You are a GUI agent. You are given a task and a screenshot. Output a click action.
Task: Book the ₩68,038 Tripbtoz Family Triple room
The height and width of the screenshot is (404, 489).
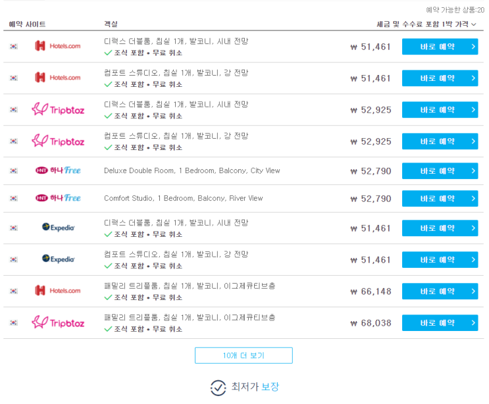point(440,322)
